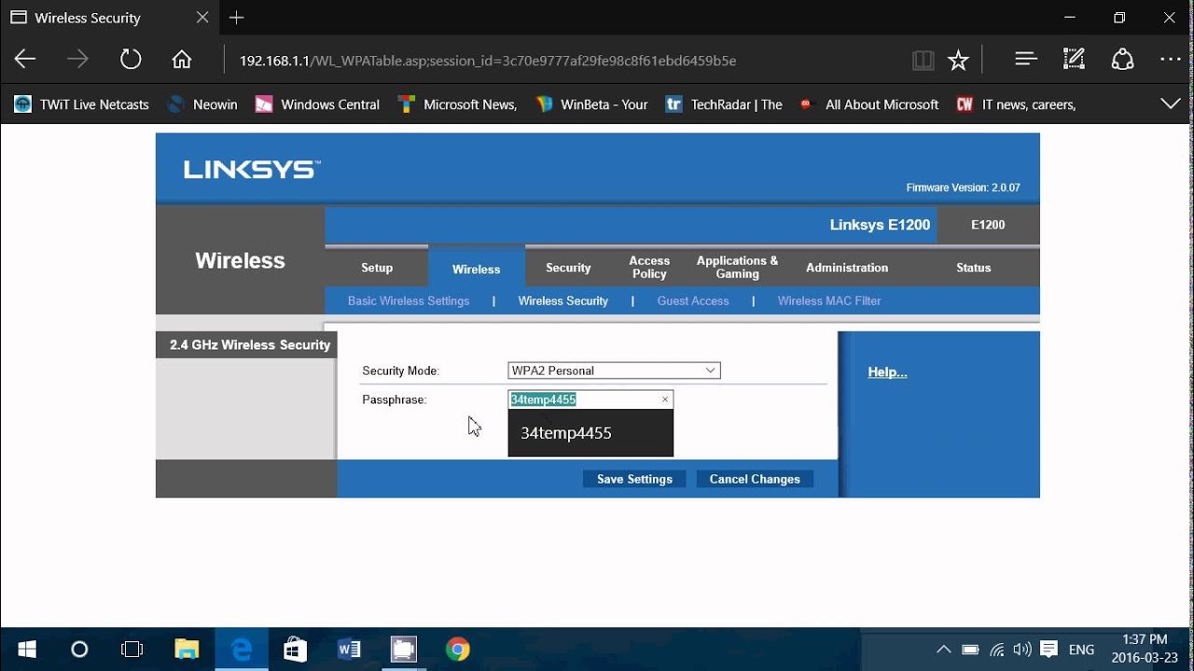Open the Status tab
Screen dimensions: 1194x671
[973, 267]
